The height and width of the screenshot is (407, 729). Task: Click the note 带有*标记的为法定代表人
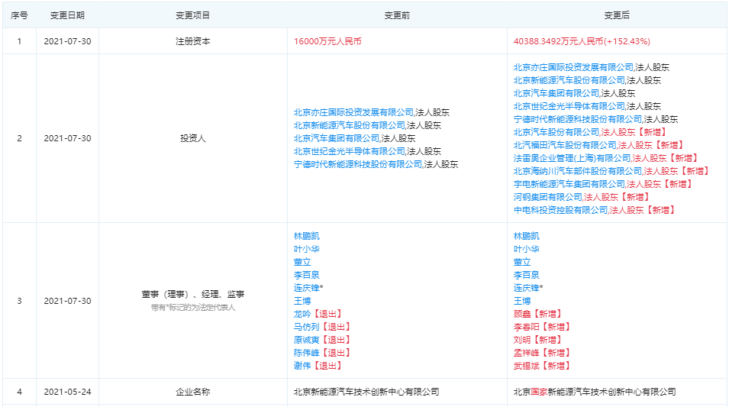193,308
